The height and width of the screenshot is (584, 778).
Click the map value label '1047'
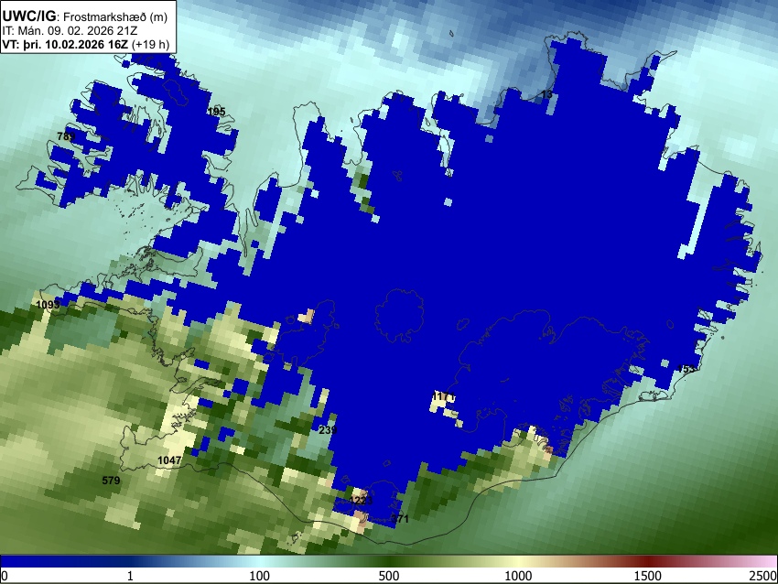click(169, 460)
